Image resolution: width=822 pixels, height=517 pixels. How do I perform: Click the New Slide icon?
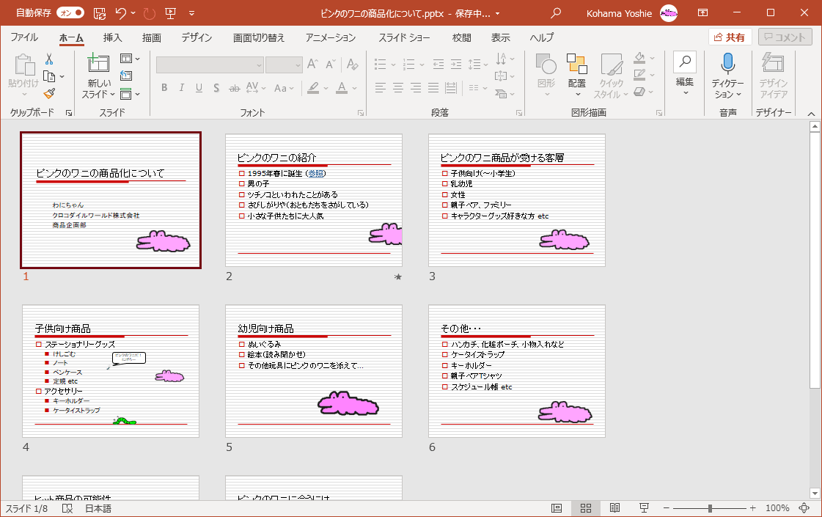click(x=98, y=62)
